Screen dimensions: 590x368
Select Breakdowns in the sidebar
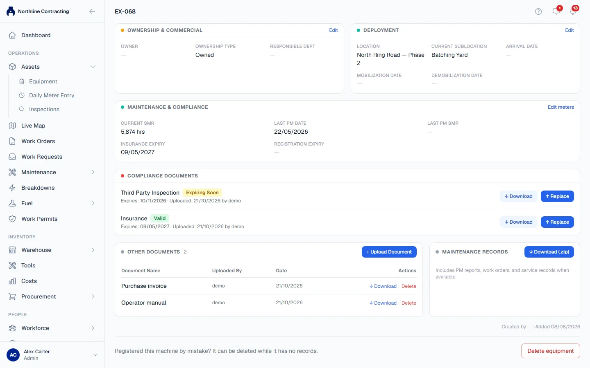pyautogui.click(x=52, y=188)
